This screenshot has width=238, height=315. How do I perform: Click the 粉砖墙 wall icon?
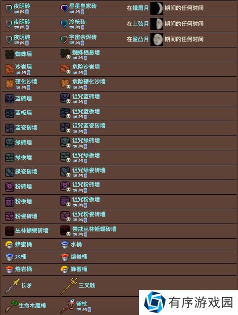pyautogui.click(x=9, y=187)
